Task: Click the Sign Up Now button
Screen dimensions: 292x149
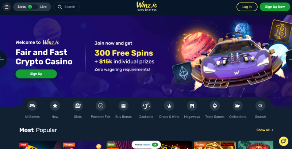Action: [x=275, y=7]
